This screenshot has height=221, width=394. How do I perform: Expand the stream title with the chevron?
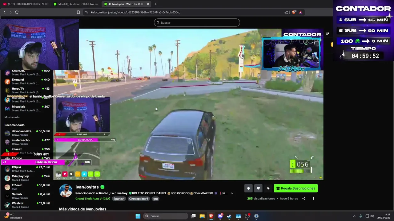(x=232, y=193)
